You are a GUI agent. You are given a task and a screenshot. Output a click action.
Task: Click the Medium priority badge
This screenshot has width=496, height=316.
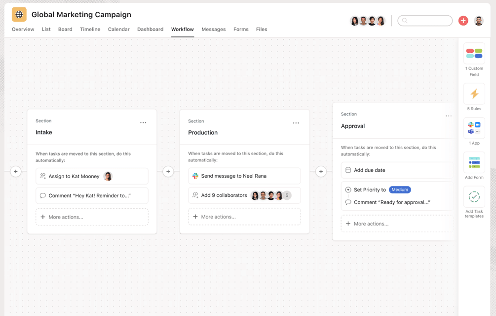(x=400, y=190)
